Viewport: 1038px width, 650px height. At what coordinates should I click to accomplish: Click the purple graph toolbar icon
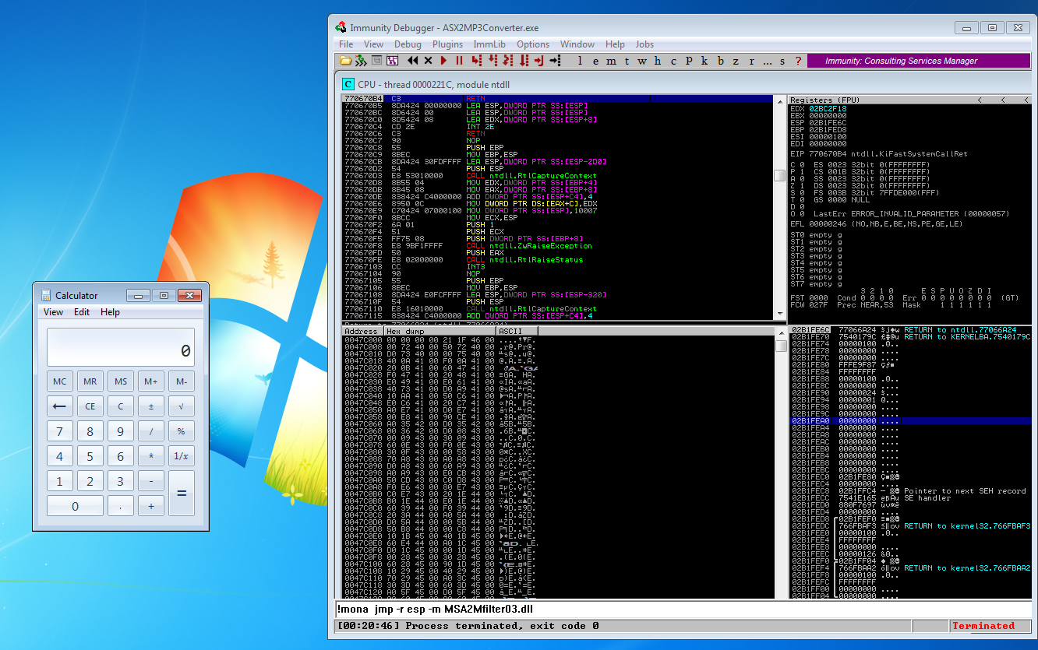click(392, 60)
